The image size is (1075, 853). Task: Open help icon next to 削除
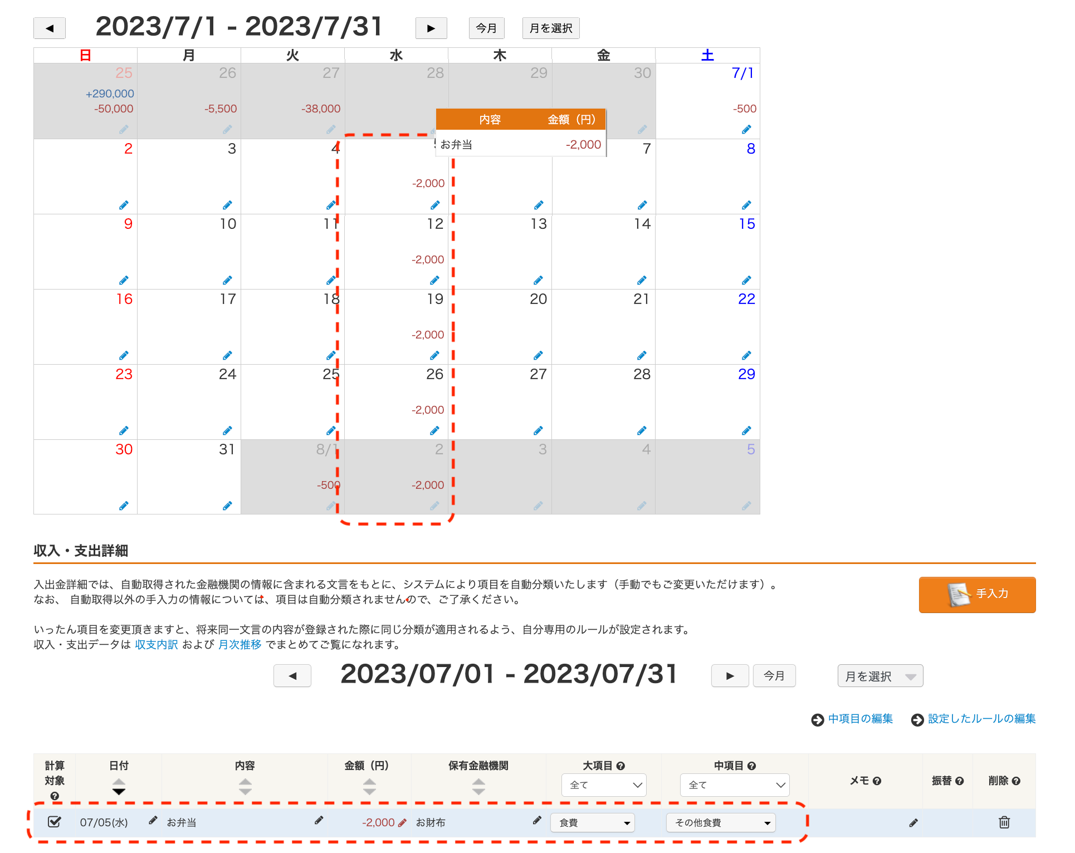[x=1016, y=781]
